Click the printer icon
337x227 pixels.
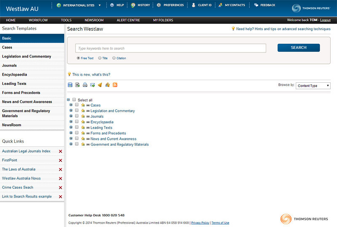coord(85,85)
